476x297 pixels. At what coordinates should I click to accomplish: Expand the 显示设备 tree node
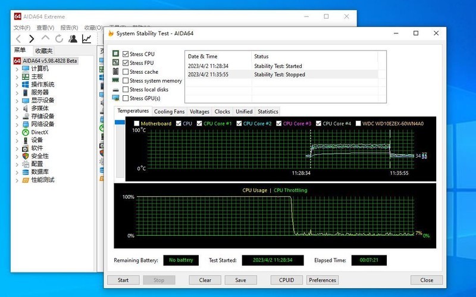17,101
